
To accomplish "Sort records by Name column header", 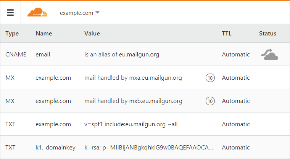I will pyautogui.click(x=43, y=34).
